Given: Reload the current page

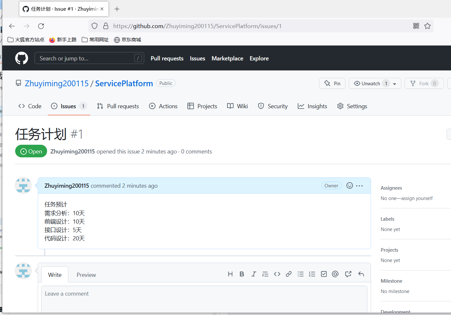Looking at the screenshot, I should [x=41, y=26].
